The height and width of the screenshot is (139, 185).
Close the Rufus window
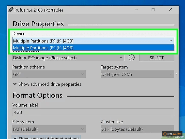[170, 10]
